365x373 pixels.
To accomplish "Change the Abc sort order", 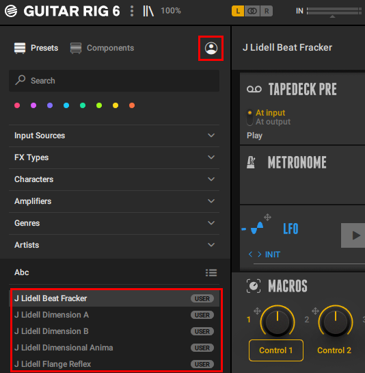I will pos(22,272).
